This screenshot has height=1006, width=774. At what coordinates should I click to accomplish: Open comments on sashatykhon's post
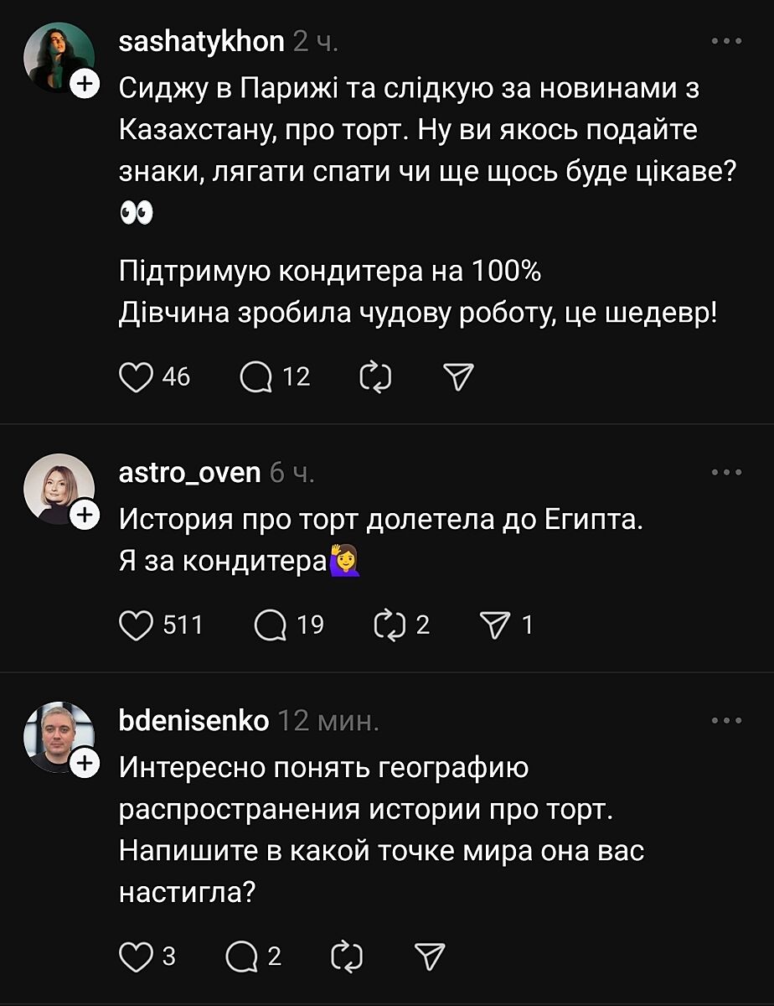255,378
